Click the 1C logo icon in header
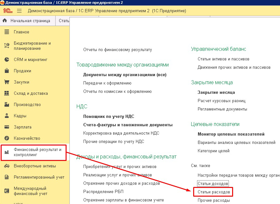The height and width of the screenshot is (204, 280). click(x=8, y=11)
